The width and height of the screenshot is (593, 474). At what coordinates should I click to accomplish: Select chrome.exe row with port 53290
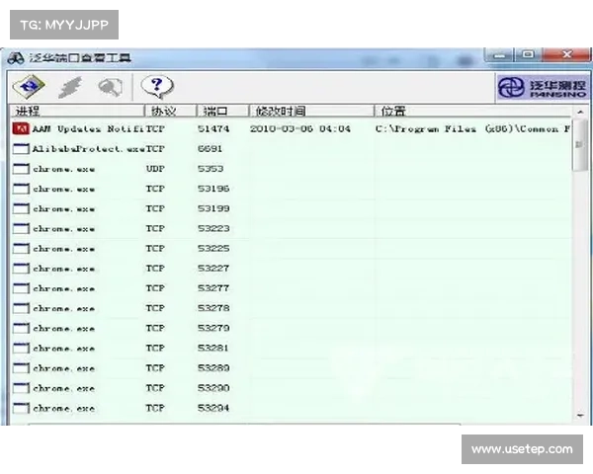coord(292,388)
